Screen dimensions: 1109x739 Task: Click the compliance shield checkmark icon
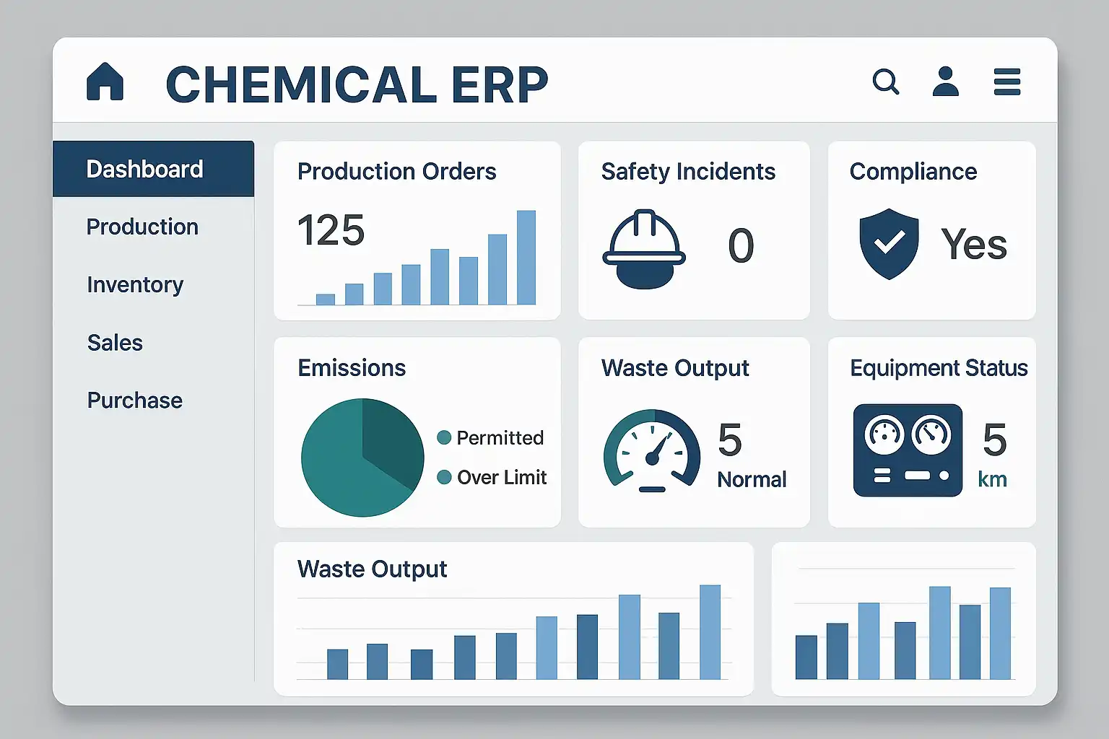click(889, 244)
